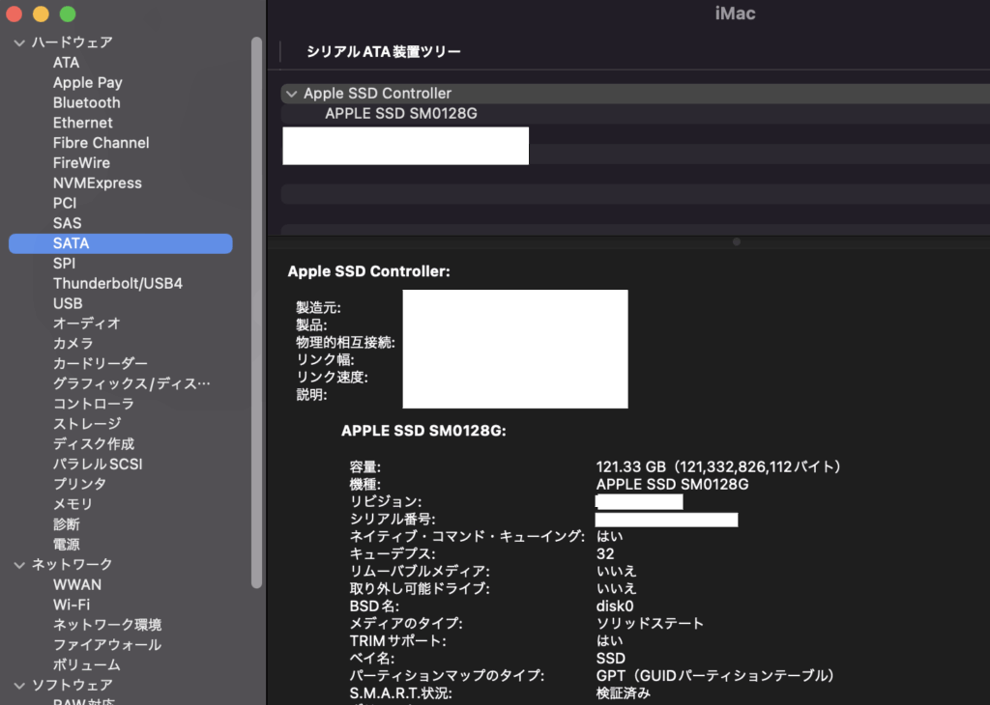The image size is (990, 705).
Task: Collapse the ネットワーク section chevron
Action: coord(18,565)
